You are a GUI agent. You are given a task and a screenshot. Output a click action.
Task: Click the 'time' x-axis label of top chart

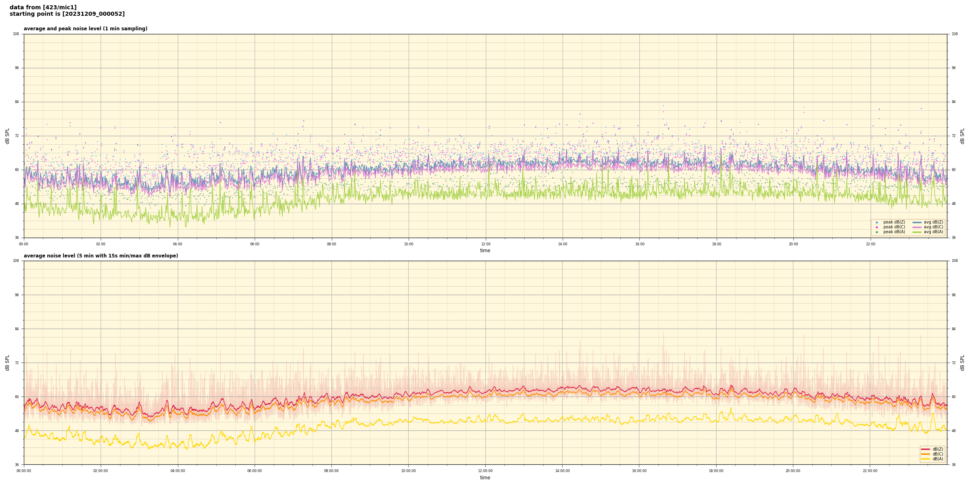click(x=485, y=251)
